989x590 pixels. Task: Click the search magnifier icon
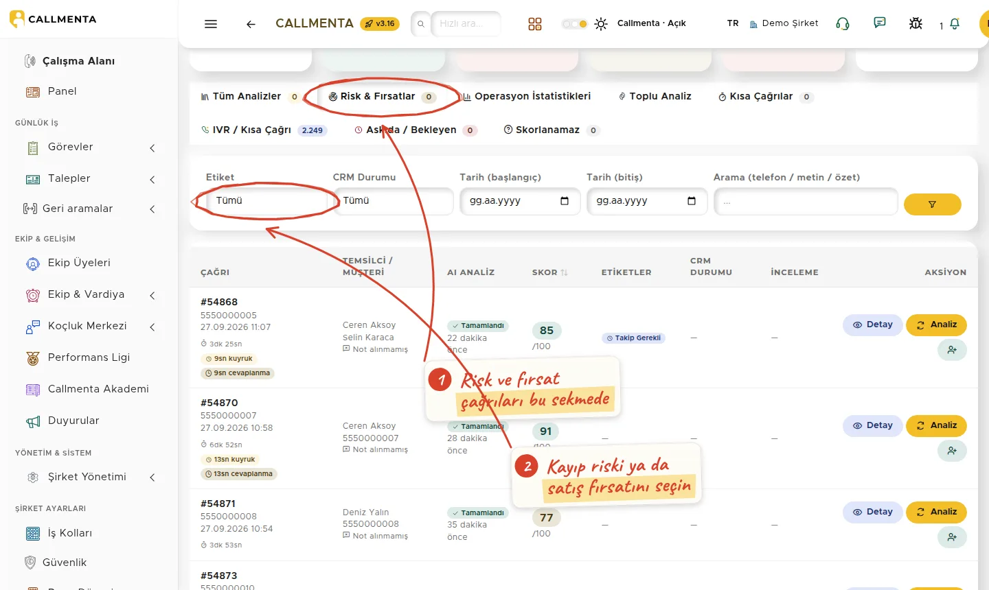pos(421,24)
